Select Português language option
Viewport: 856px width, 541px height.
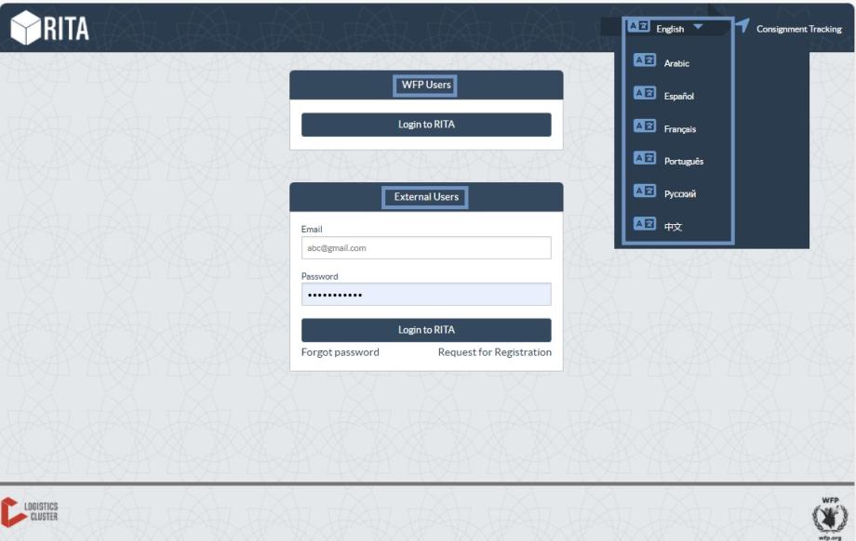[x=684, y=162]
